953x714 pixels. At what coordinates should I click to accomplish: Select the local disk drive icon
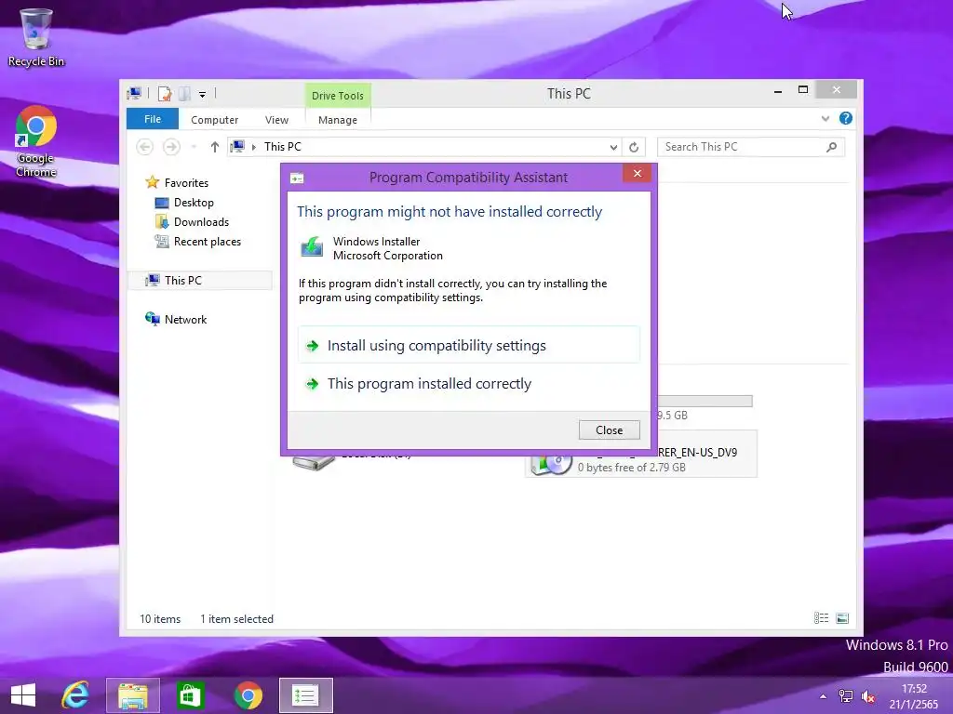(x=314, y=462)
